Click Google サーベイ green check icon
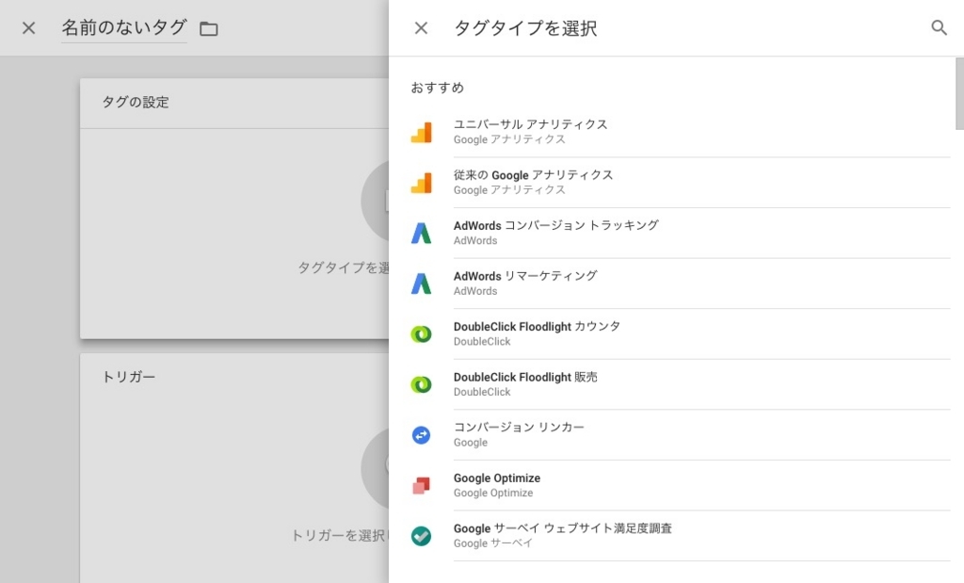The image size is (964, 583). (x=421, y=536)
